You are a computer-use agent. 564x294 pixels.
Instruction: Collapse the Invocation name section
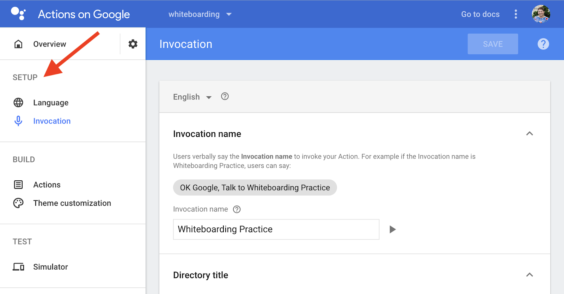[x=529, y=133]
